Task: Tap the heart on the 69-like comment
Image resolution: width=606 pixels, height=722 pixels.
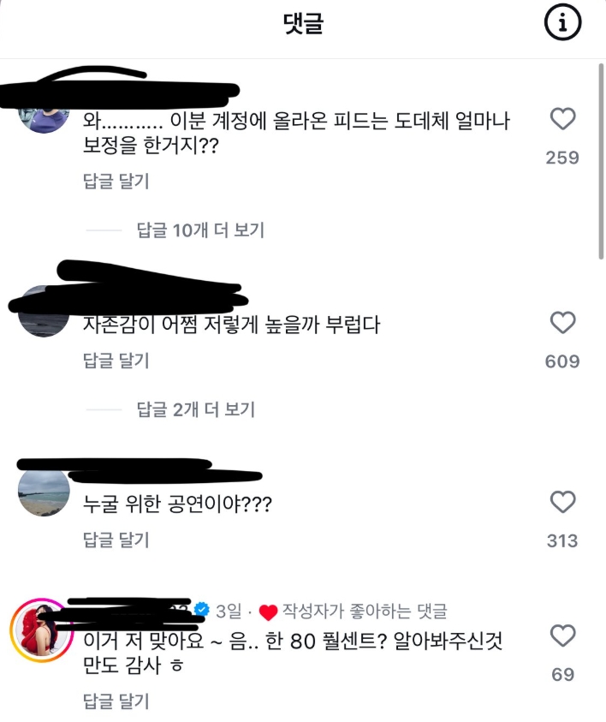Action: point(562,635)
